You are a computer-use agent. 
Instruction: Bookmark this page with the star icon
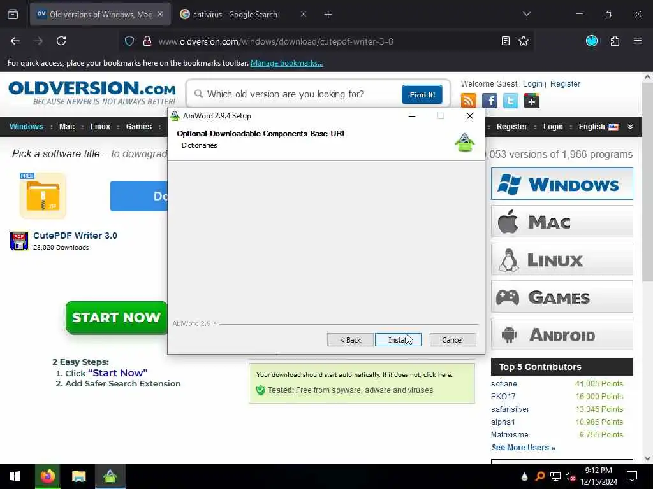524,41
